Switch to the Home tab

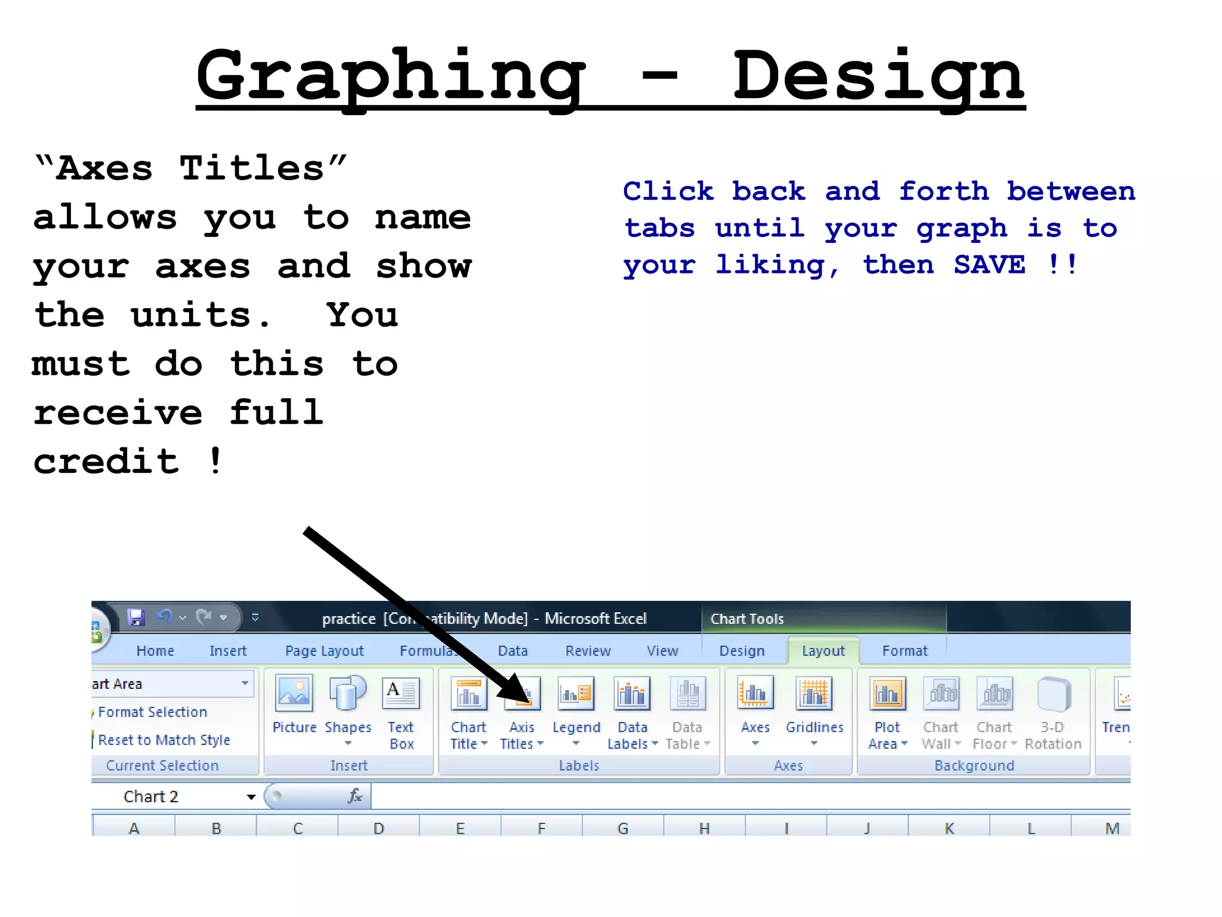click(155, 651)
